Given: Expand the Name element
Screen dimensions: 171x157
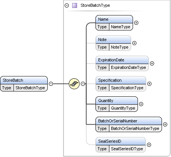Looking at the screenshot, I should [x=136, y=23].
